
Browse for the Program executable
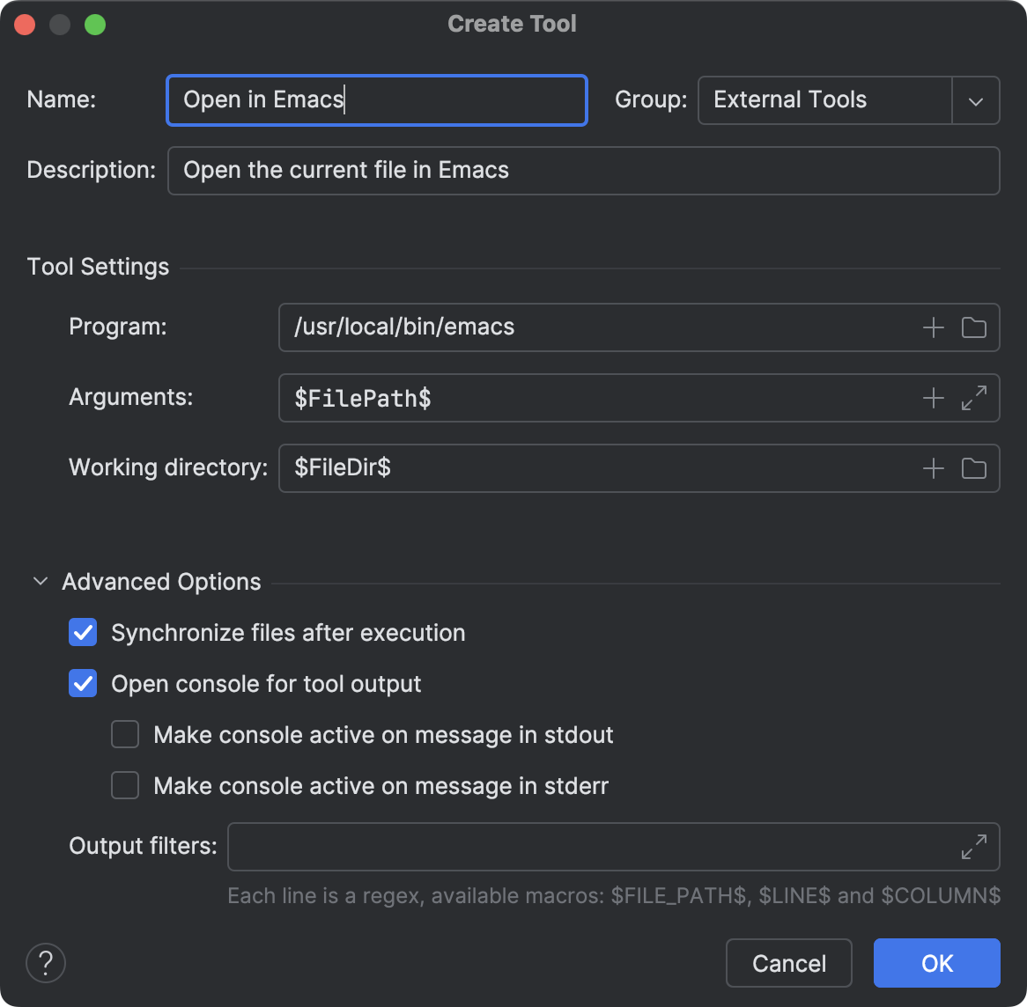pyautogui.click(x=974, y=327)
